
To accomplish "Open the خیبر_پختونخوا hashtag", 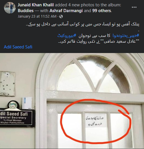I will point(126,36).
